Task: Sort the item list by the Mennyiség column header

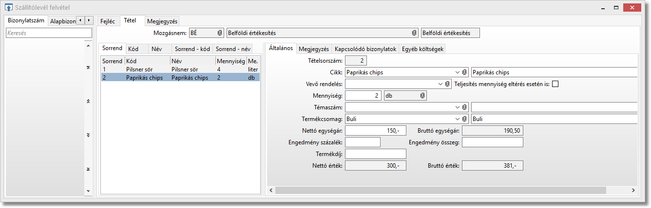Action: click(x=230, y=61)
